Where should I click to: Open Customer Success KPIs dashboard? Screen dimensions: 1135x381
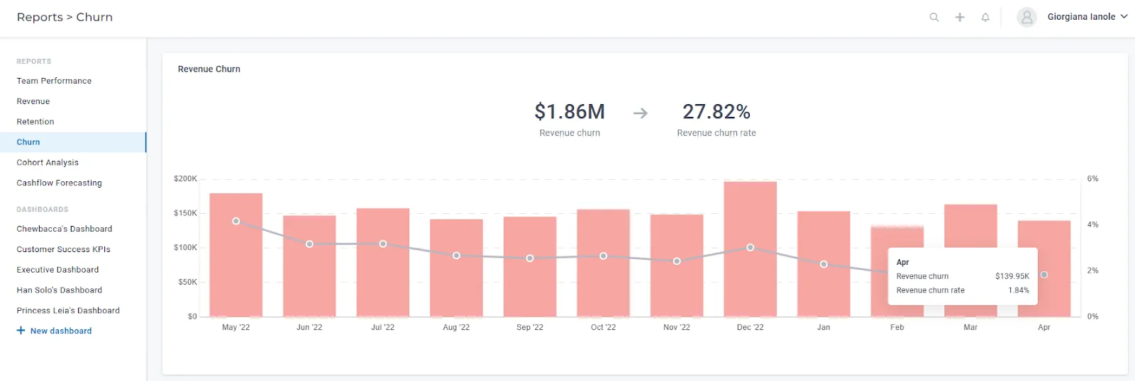(x=63, y=249)
